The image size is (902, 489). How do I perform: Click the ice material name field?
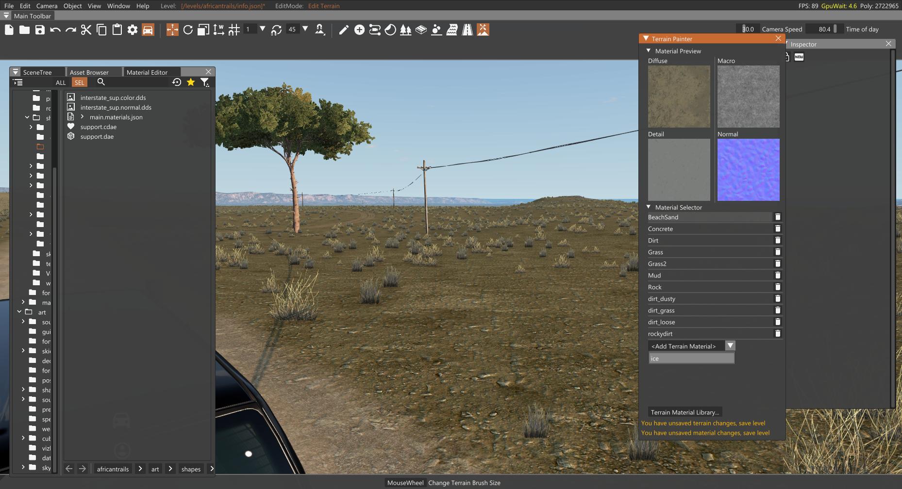[x=691, y=359]
